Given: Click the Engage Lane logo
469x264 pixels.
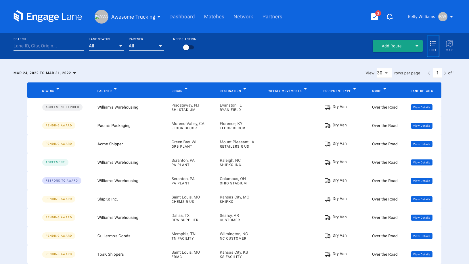Looking at the screenshot, I should 48,16.
